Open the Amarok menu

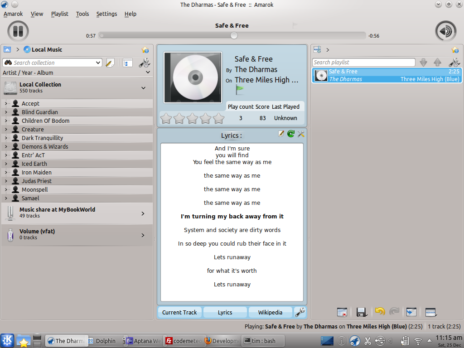point(13,14)
